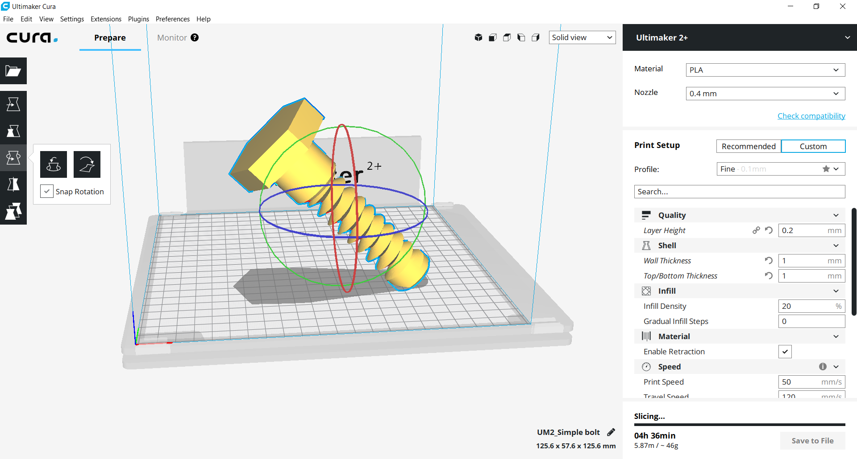Image resolution: width=857 pixels, height=459 pixels.
Task: Click the Print Speed value field
Action: (x=811, y=382)
